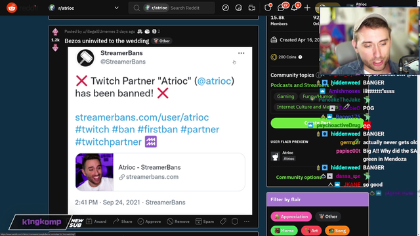Mark the post as Spam
420x236 pixels.
click(x=205, y=222)
